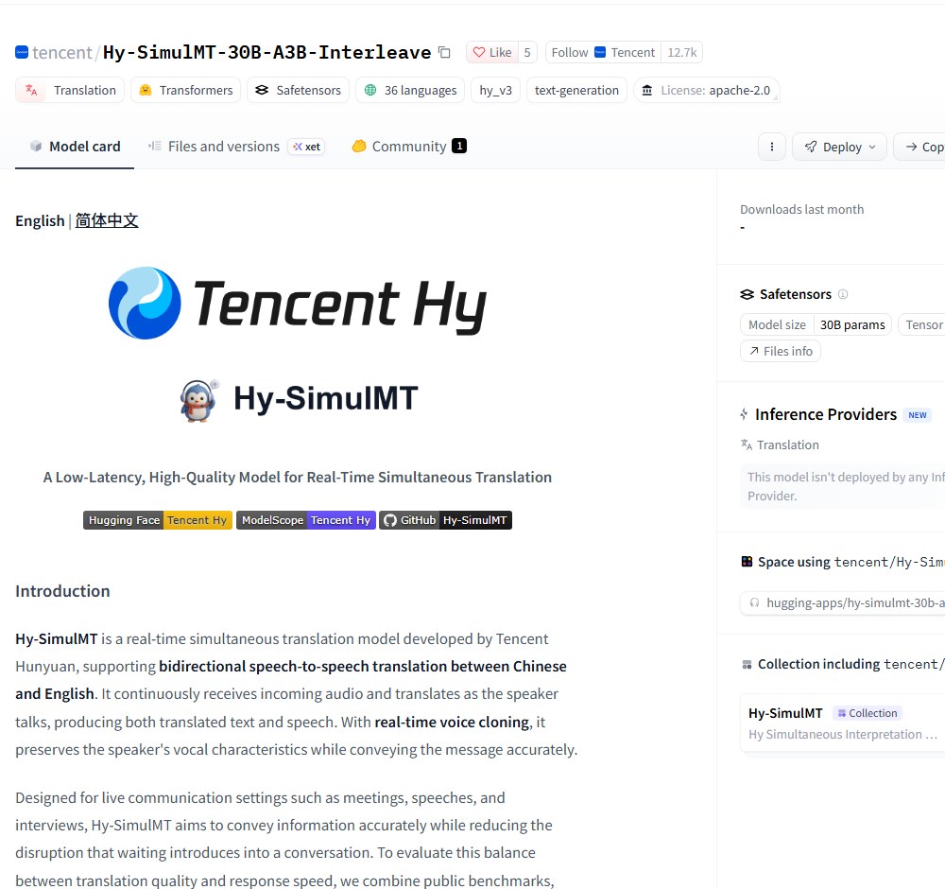This screenshot has width=945, height=889.
Task: Click the Transformers library tag
Action: click(x=185, y=90)
